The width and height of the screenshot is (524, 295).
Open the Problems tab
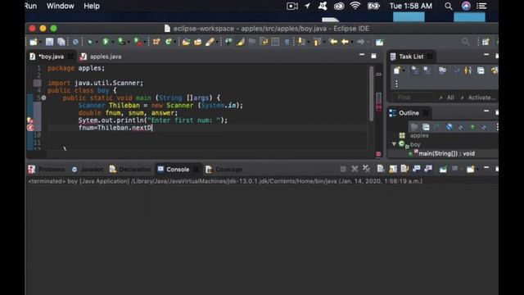pos(47,170)
